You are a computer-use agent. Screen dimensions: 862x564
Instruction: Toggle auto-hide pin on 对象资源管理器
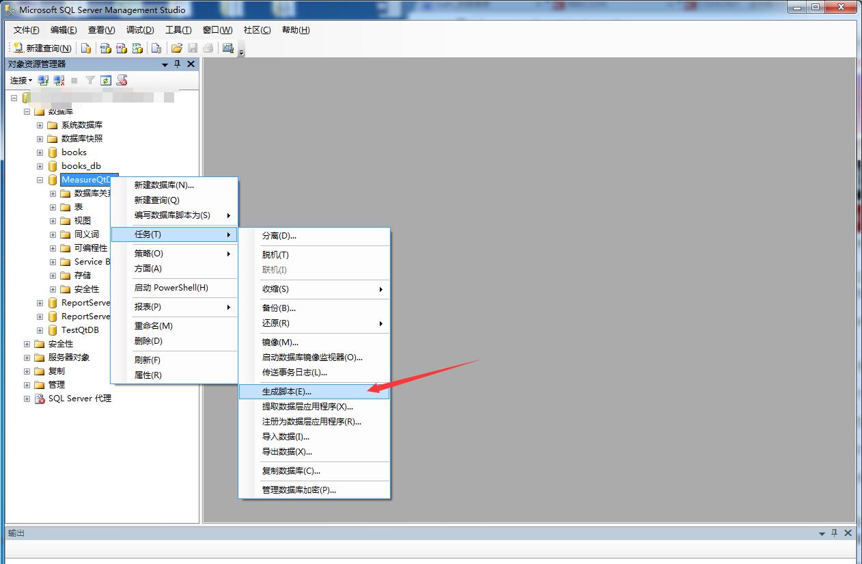[x=178, y=64]
